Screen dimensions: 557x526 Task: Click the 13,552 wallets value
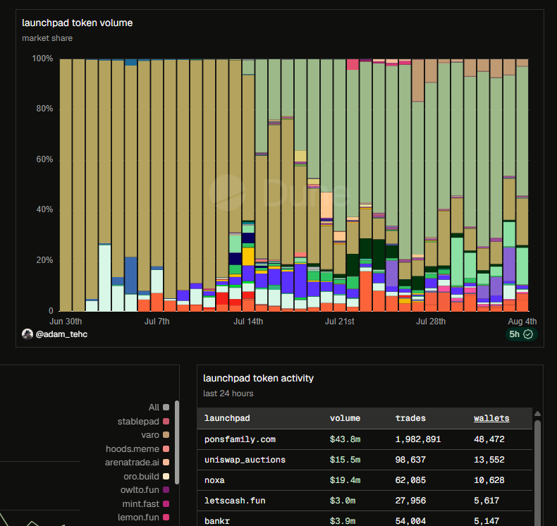(489, 460)
